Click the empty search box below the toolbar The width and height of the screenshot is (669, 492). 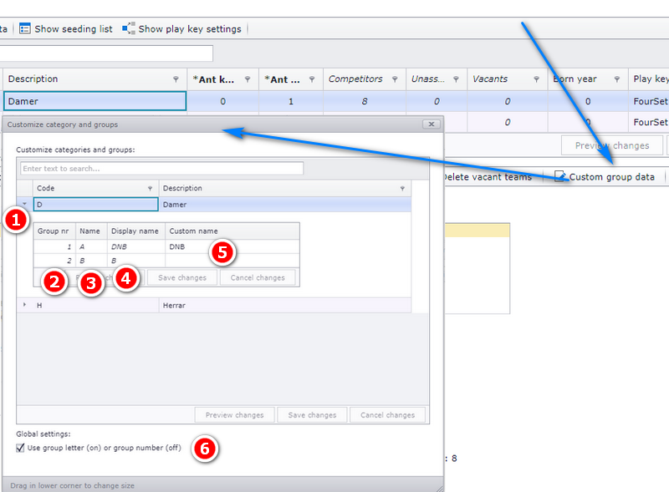(x=106, y=53)
